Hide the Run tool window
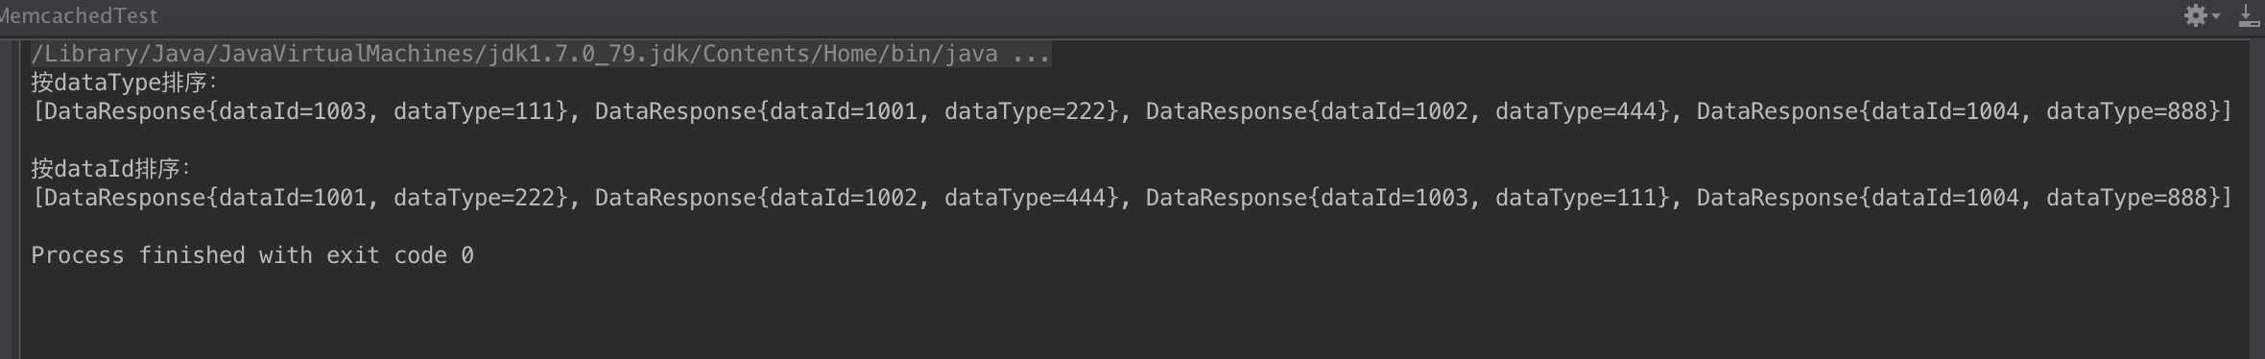 coord(2249,15)
